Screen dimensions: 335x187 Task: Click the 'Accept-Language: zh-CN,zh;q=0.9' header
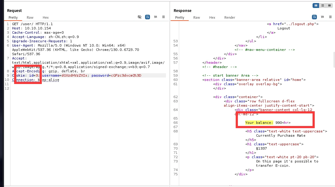click(x=45, y=36)
